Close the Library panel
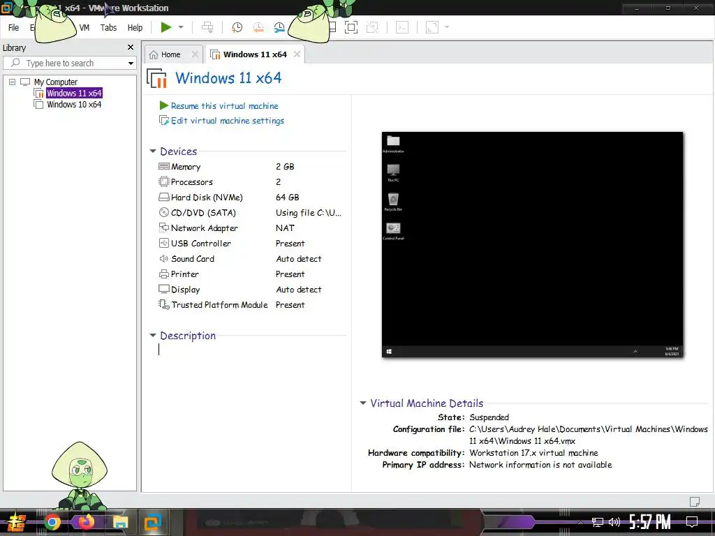 (131, 47)
